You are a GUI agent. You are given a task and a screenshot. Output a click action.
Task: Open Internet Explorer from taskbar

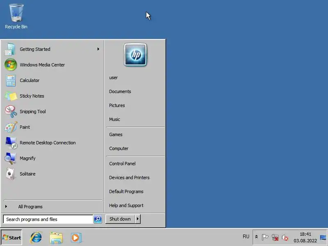pyautogui.click(x=36, y=237)
